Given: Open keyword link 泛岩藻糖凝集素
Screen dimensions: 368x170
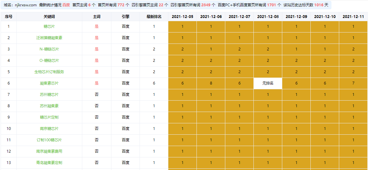Looking at the screenshot, I should (x=49, y=38).
